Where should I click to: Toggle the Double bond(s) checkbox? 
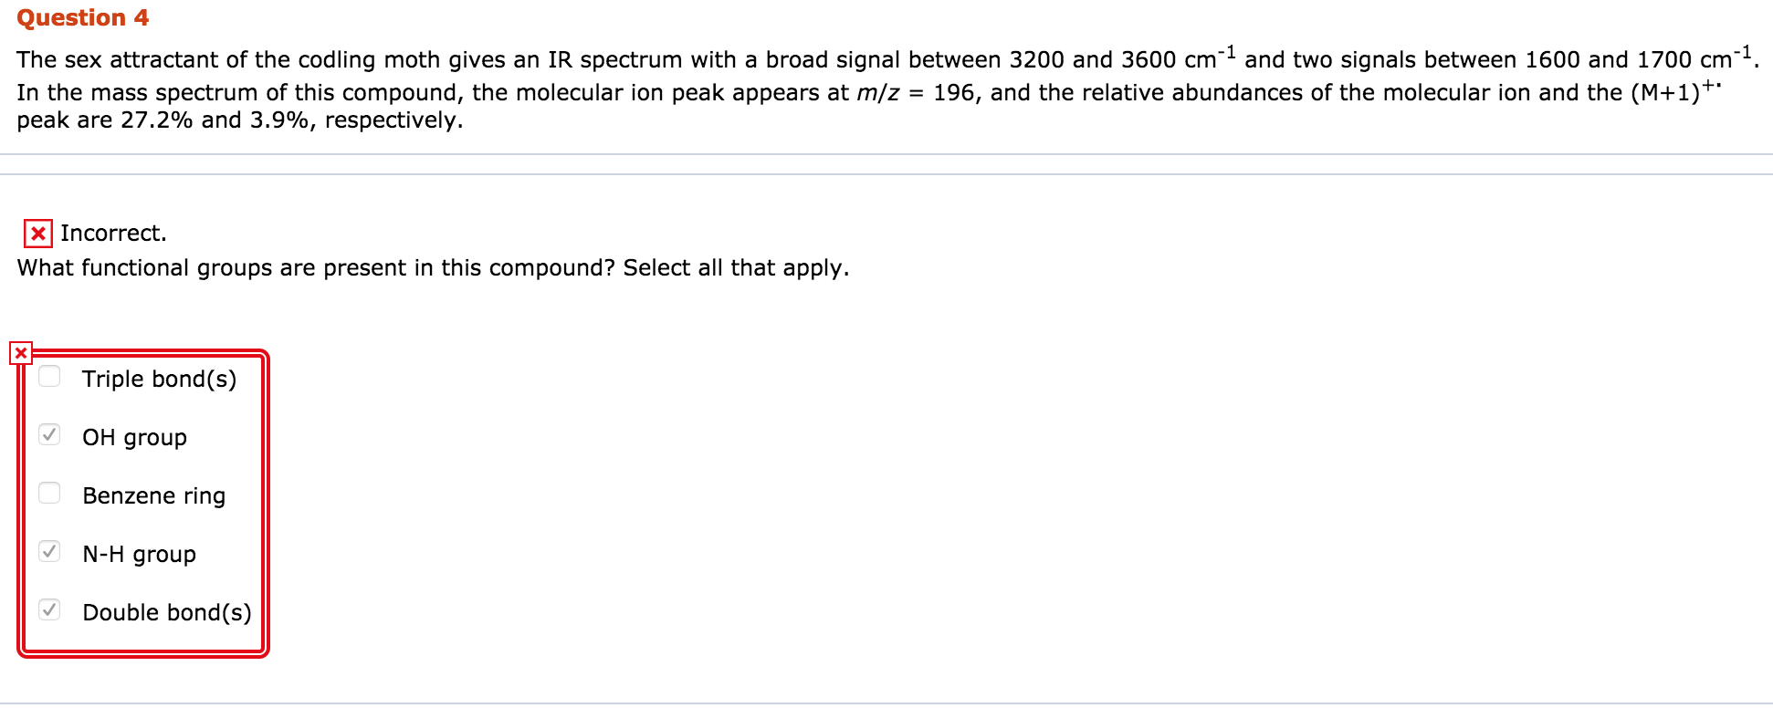point(49,609)
